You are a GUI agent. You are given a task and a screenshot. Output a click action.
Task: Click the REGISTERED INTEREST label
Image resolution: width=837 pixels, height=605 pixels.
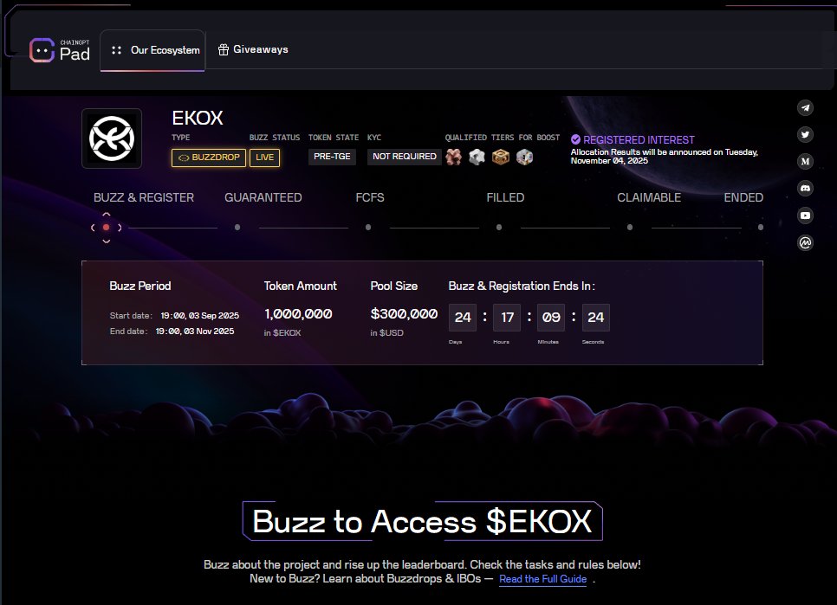coord(639,139)
